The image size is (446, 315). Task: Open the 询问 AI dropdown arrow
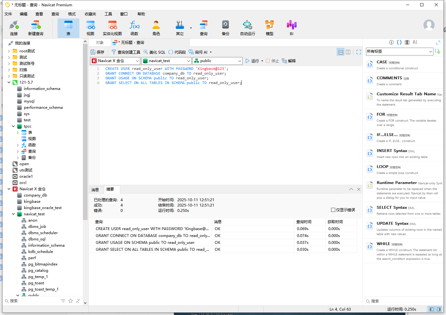(211, 52)
